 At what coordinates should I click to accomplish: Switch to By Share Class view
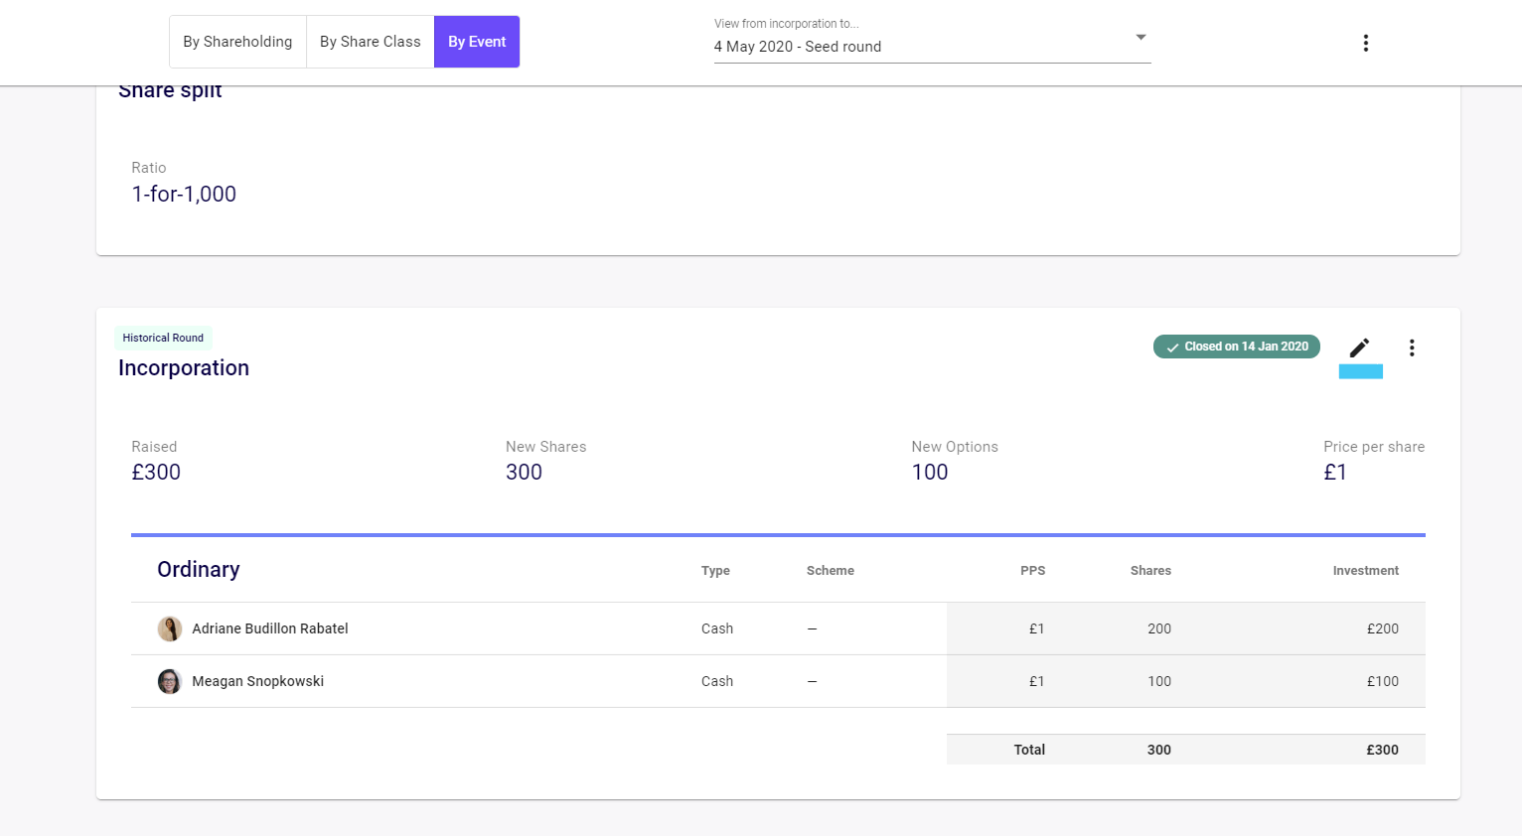(x=370, y=42)
